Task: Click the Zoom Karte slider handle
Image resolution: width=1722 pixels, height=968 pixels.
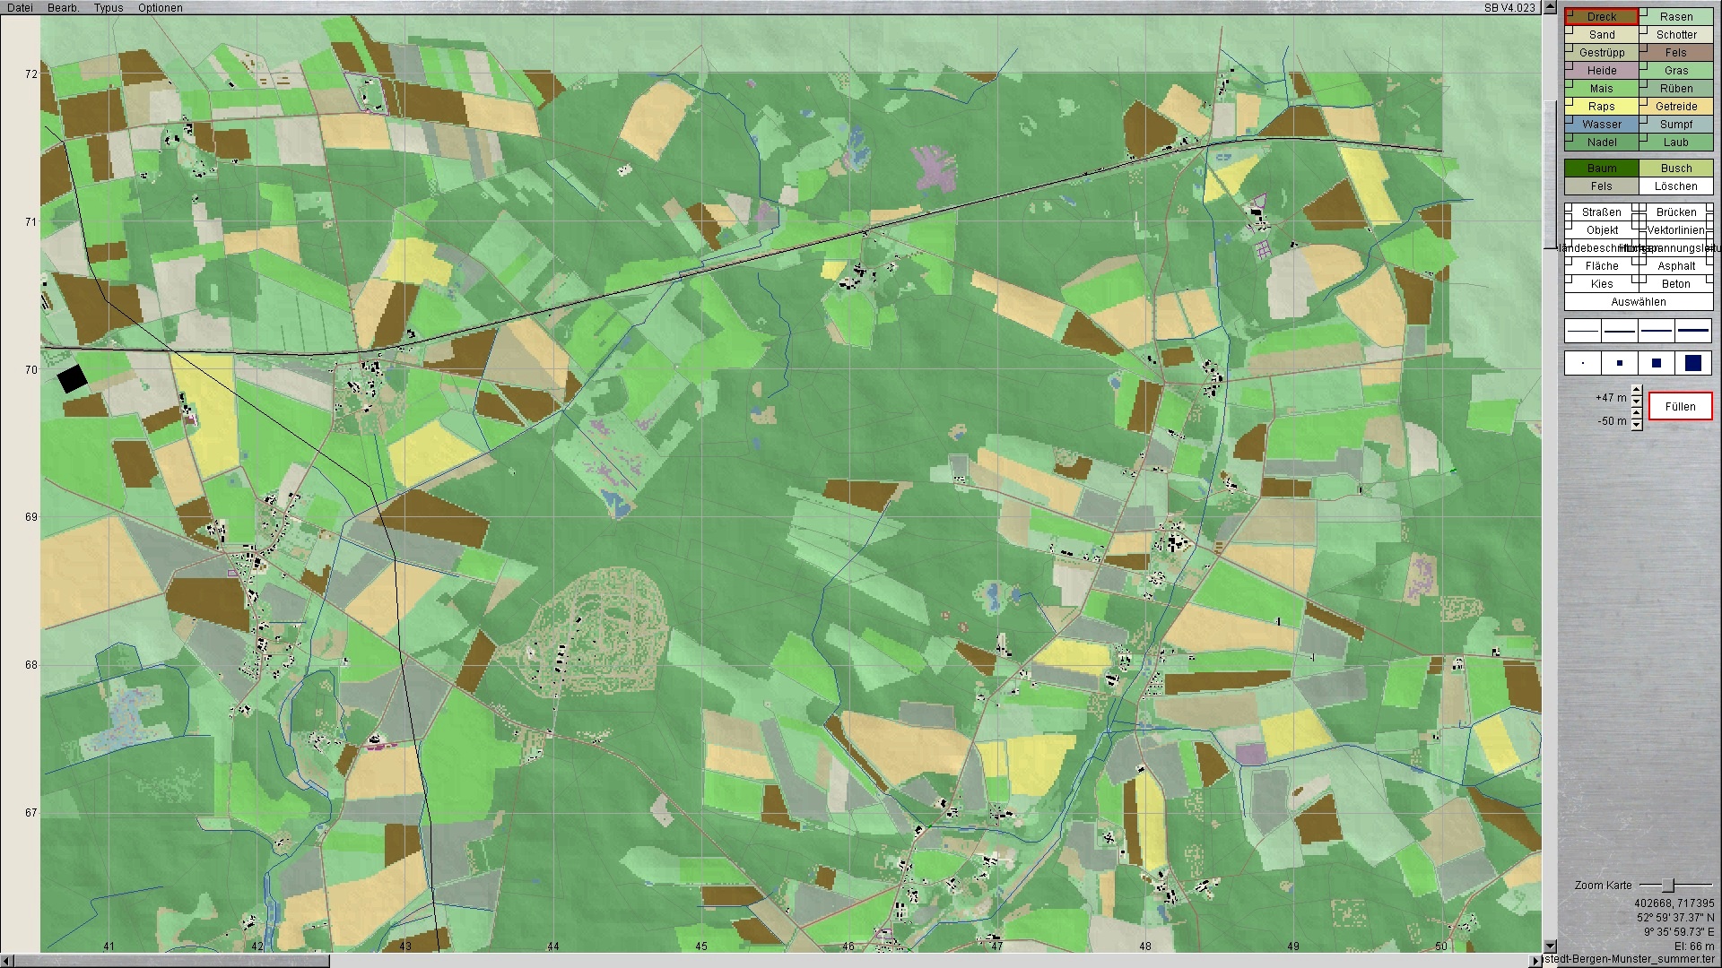Action: 1667,886
